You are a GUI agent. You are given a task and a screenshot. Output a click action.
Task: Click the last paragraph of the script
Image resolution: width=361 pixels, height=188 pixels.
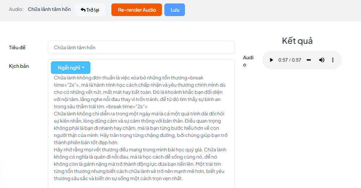click(140, 164)
